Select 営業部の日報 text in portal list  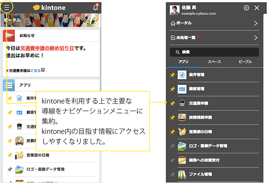38,155
